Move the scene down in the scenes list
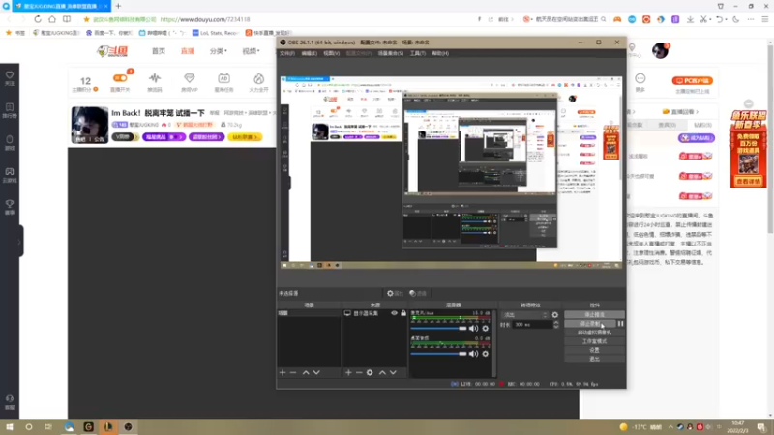 [x=316, y=373]
